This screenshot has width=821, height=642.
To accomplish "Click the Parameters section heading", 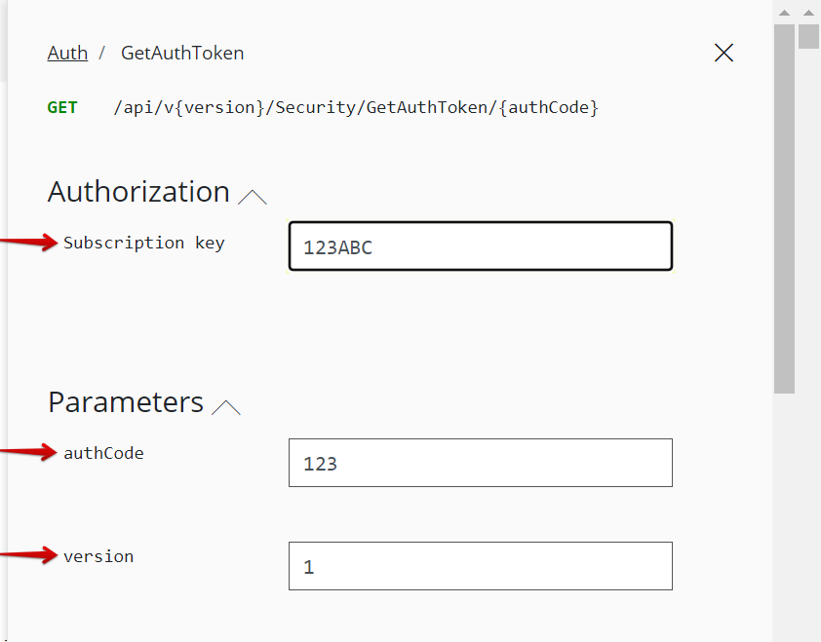I will [x=126, y=402].
